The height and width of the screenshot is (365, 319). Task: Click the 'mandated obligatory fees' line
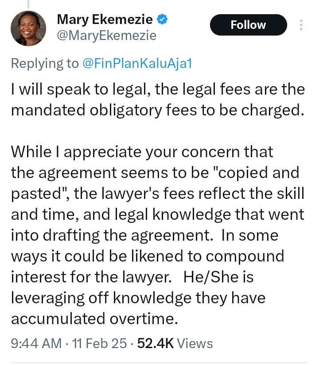158,110
